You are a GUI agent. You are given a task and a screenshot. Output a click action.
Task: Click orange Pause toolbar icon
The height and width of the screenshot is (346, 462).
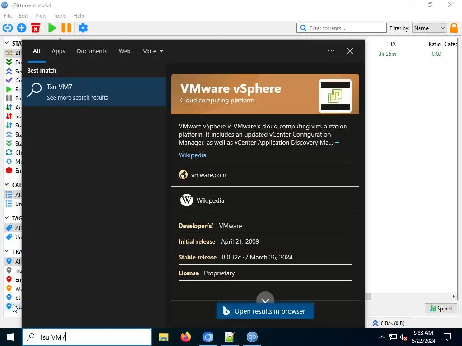pyautogui.click(x=66, y=28)
